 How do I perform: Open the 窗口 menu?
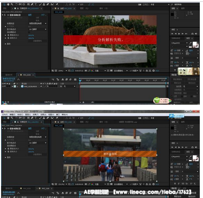58,115
